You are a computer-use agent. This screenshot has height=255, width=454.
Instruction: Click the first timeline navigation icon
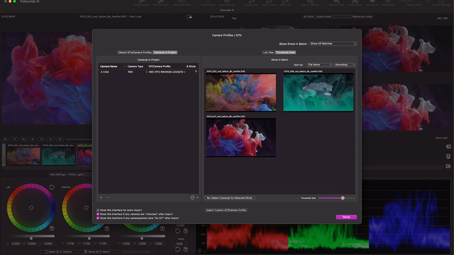(6, 138)
